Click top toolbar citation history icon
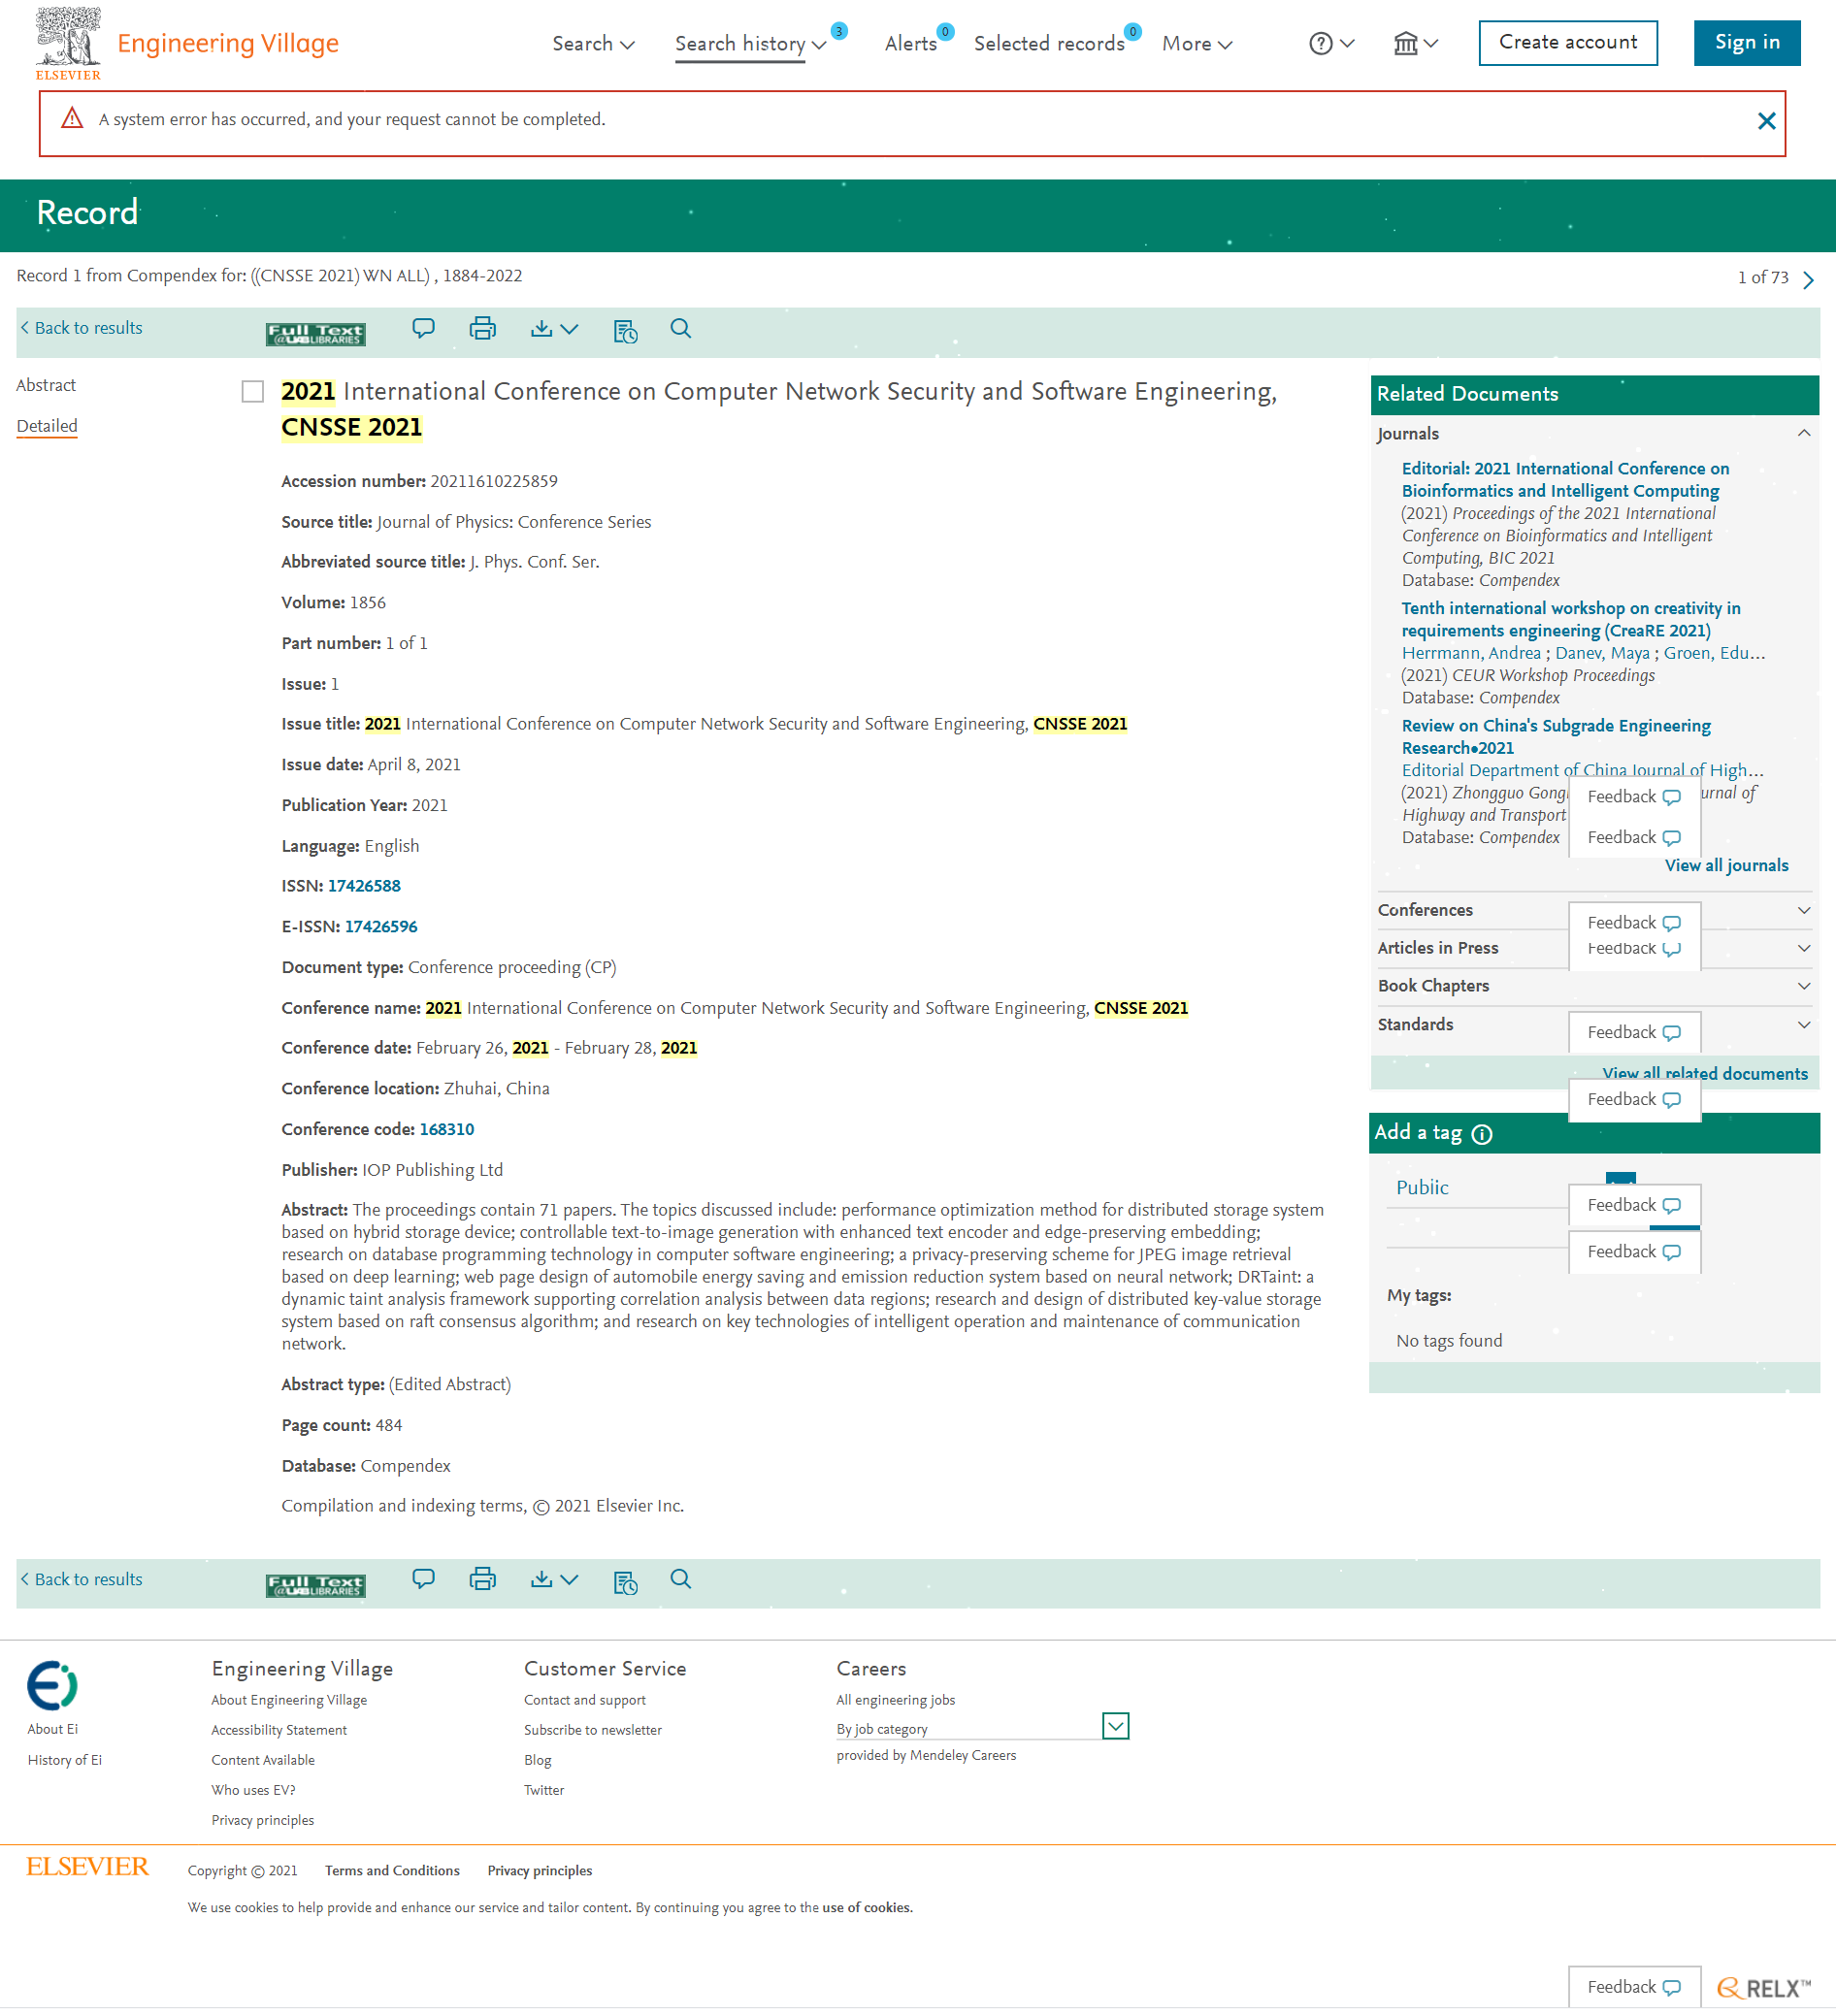 [x=625, y=331]
